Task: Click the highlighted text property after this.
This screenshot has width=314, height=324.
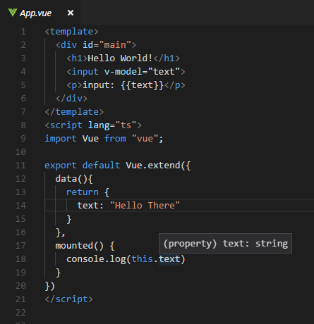Action: coord(169,259)
